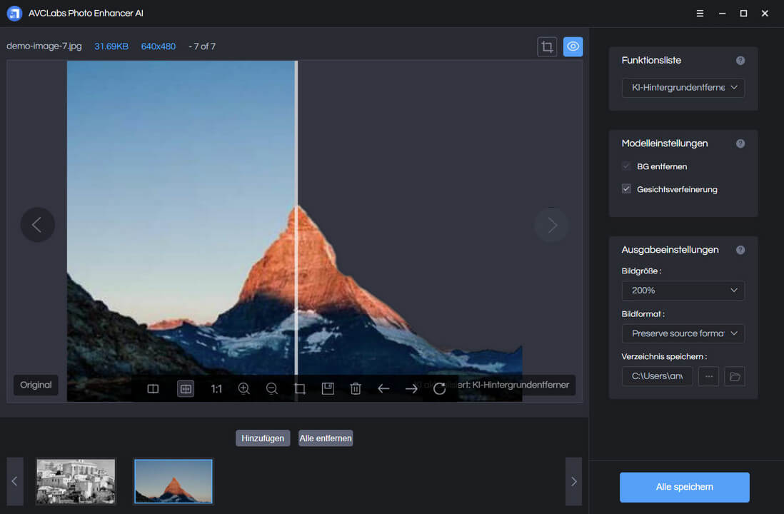Zoom in with magnifier plus icon
The width and height of the screenshot is (784, 514).
pyautogui.click(x=244, y=388)
